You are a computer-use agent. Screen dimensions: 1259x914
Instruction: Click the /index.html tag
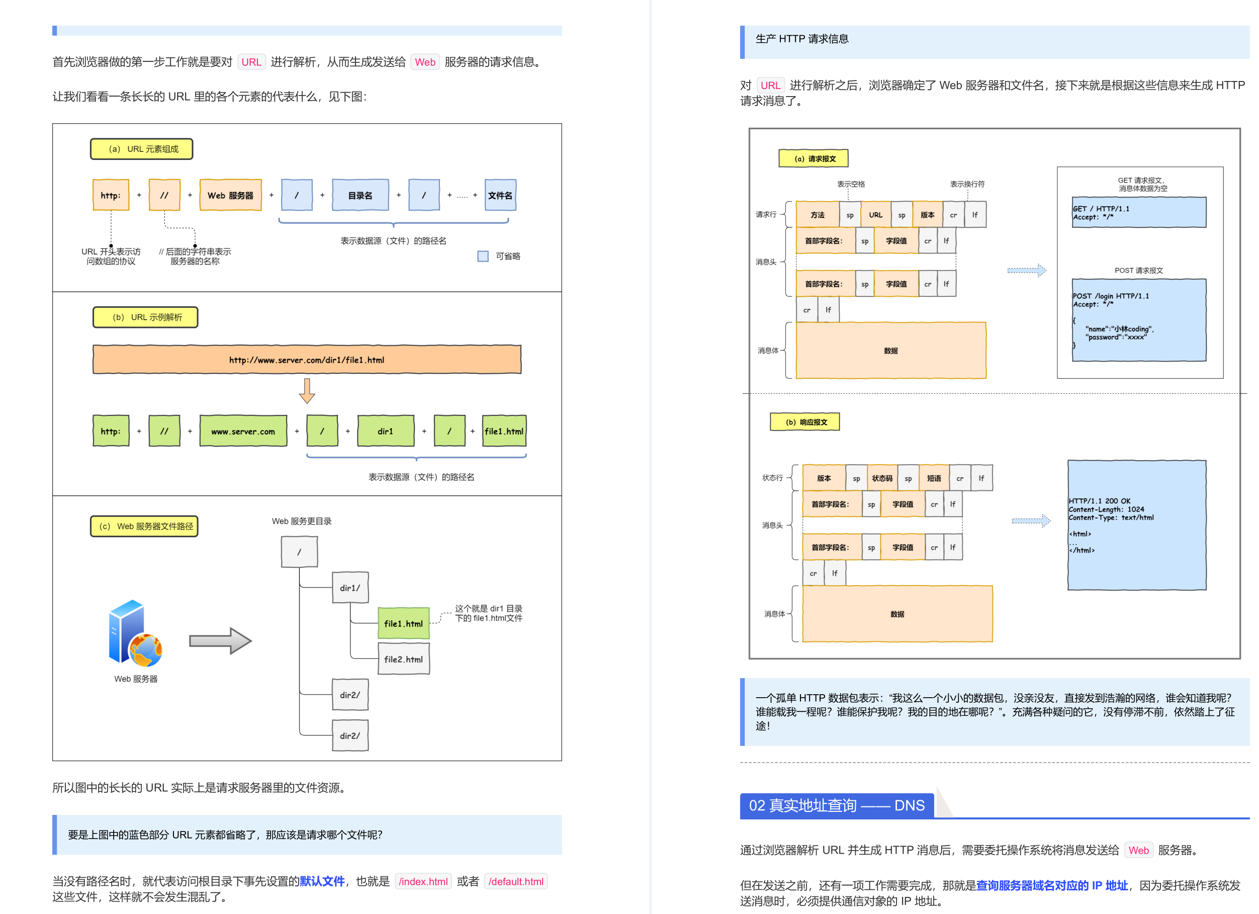coord(423,881)
